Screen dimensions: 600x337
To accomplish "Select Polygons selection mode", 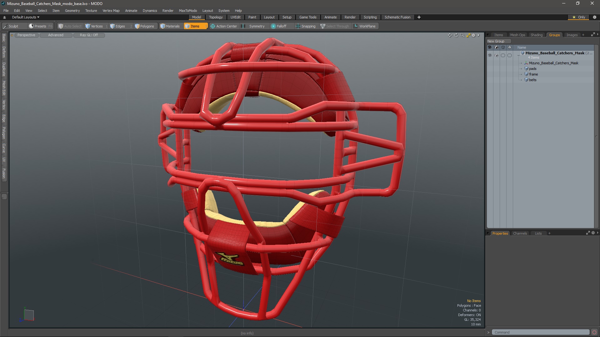I will (144, 26).
